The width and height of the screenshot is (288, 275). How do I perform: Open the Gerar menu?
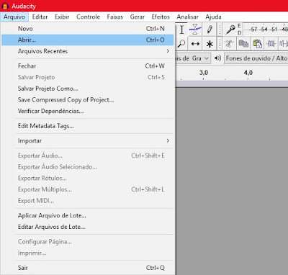click(x=138, y=17)
